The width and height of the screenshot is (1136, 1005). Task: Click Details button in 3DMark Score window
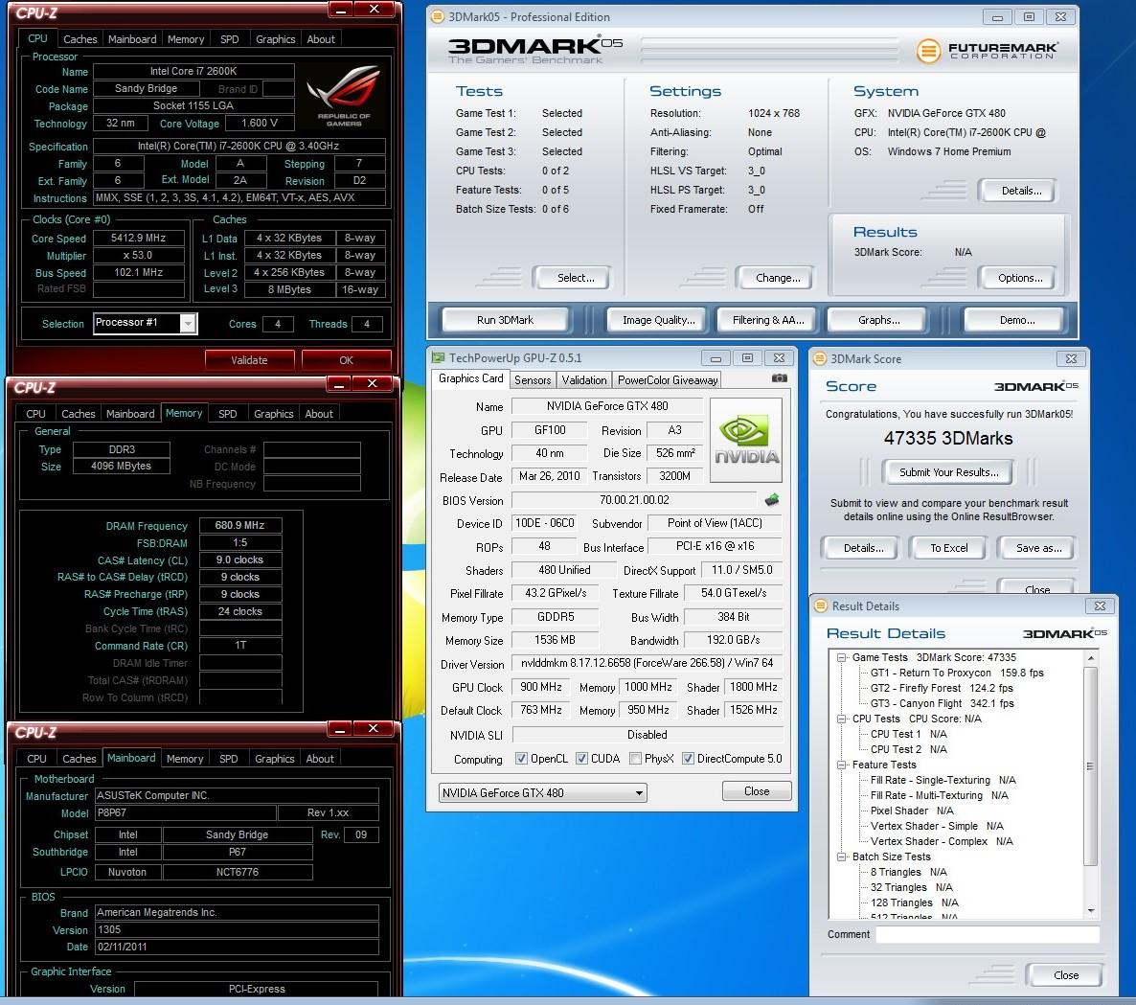click(863, 548)
